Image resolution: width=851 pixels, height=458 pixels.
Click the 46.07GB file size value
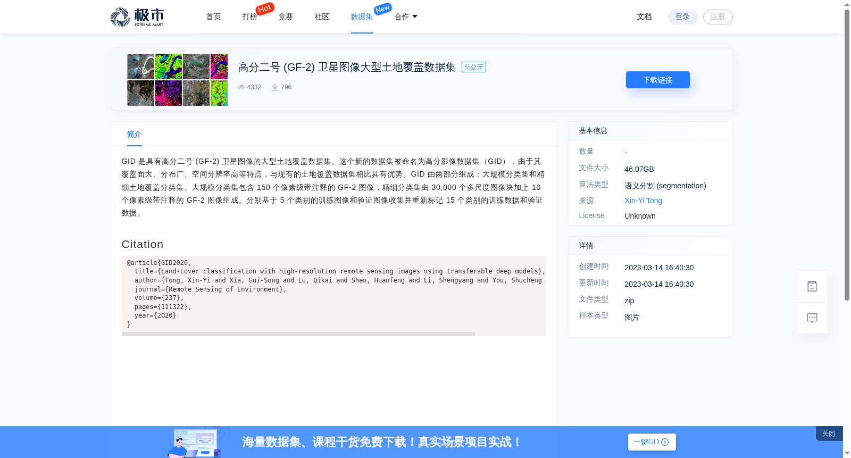click(x=639, y=169)
